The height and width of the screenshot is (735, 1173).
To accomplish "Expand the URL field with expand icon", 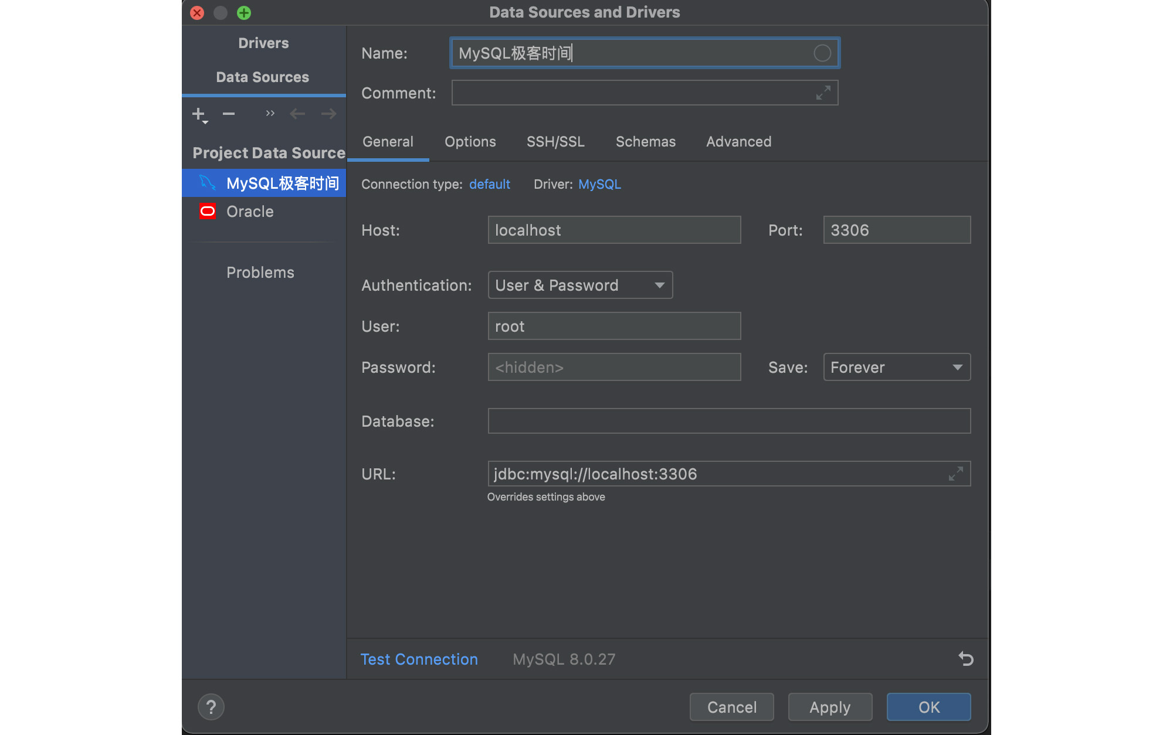I will point(955,474).
